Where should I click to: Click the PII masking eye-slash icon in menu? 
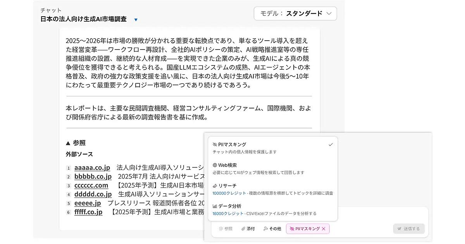pyautogui.click(x=215, y=144)
